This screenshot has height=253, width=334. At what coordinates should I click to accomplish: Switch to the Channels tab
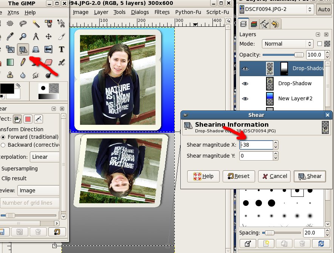(x=254, y=24)
